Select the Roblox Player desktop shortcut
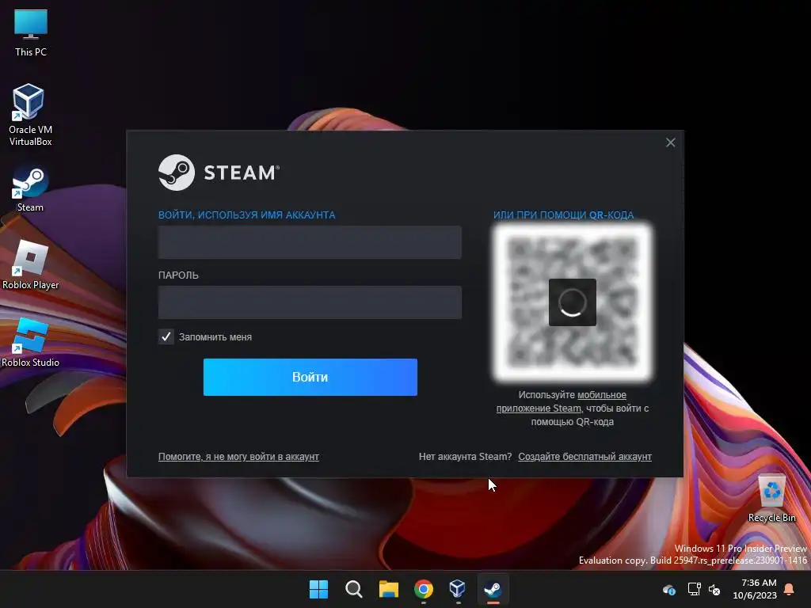Screen dimensions: 811x608 tap(31, 265)
